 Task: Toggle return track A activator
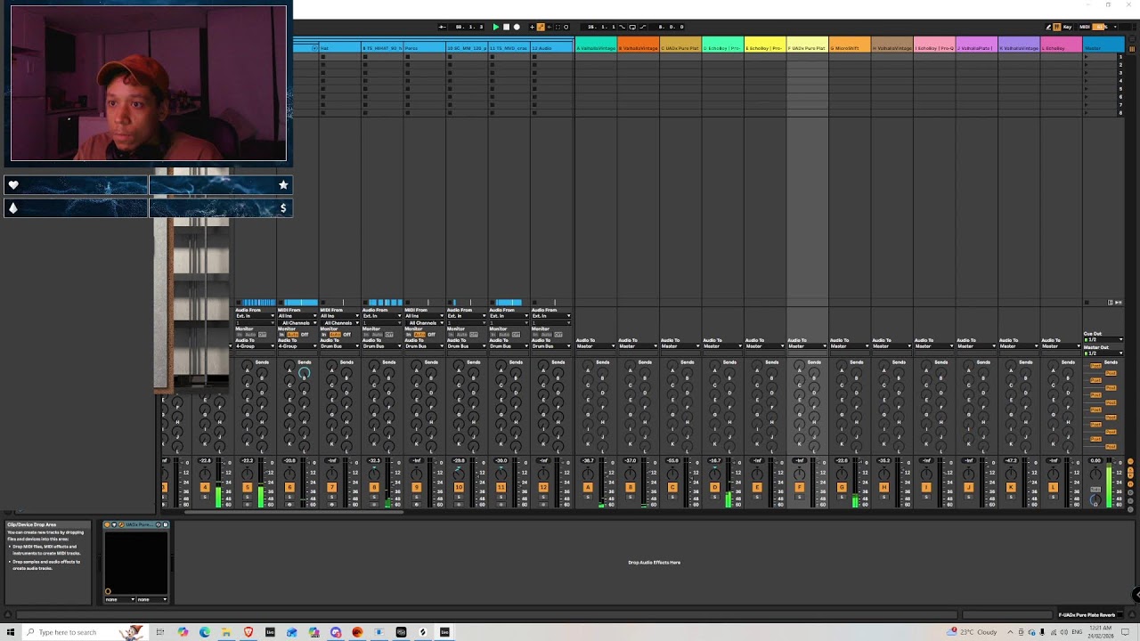588,487
